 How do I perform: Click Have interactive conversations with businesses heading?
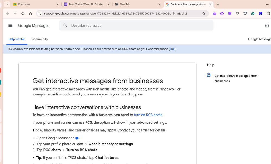[x=87, y=107]
